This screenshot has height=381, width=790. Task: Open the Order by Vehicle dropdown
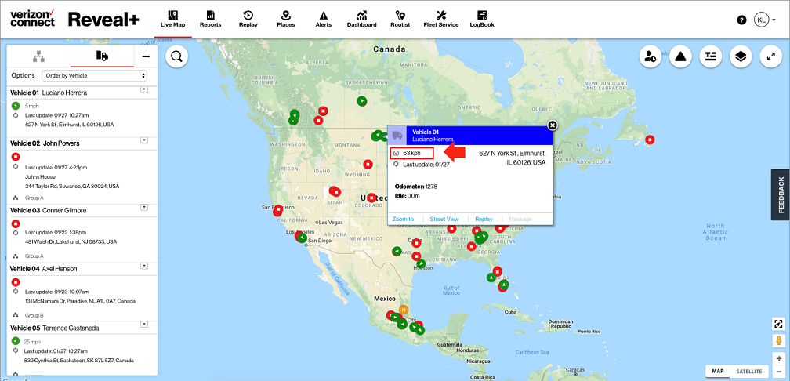94,75
